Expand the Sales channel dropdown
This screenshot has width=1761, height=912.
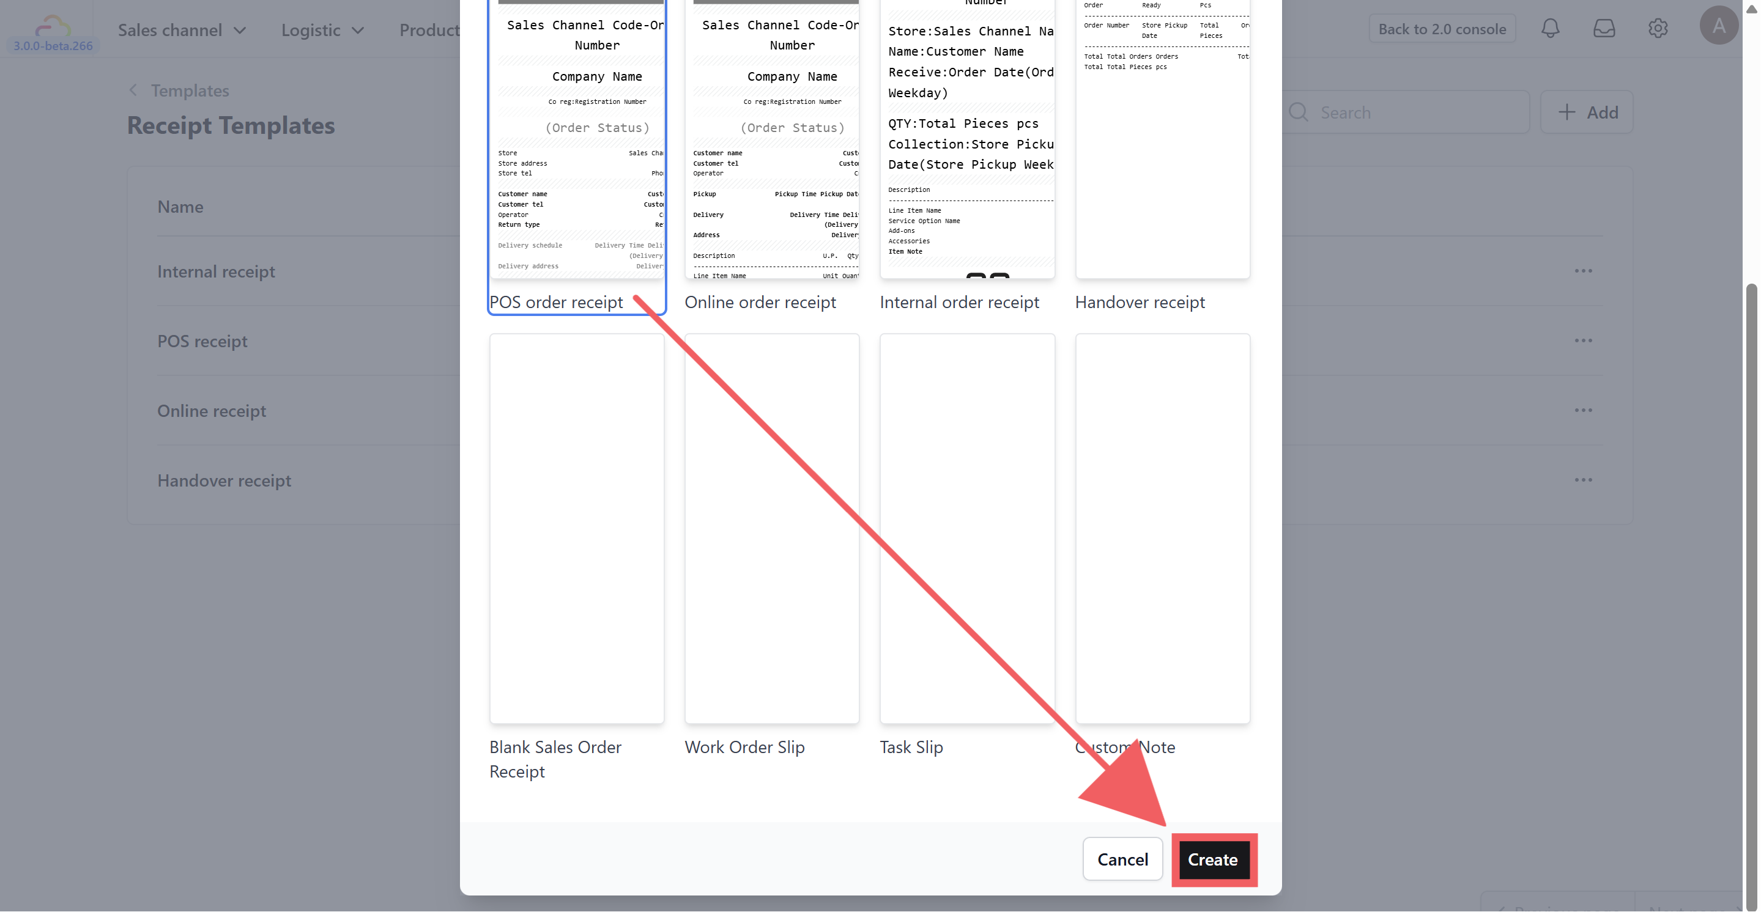181,30
